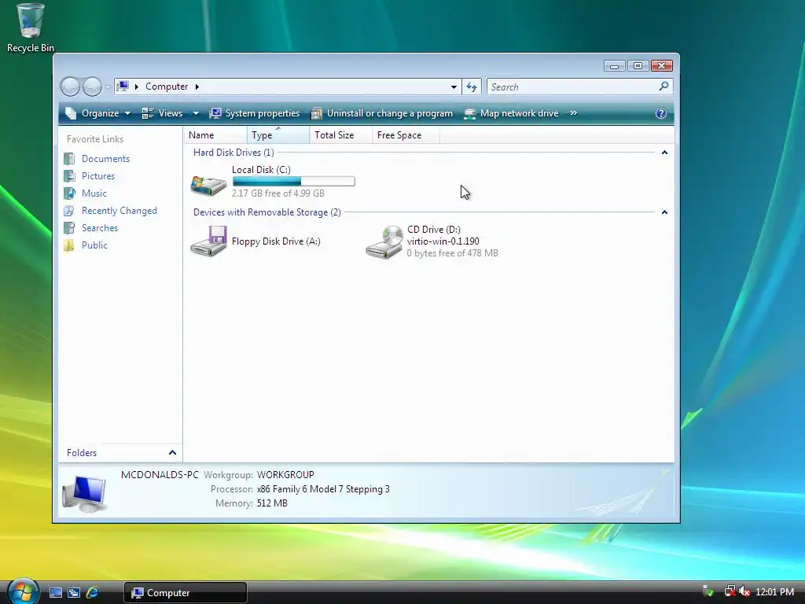Open Help question mark button
The width and height of the screenshot is (805, 604).
(660, 113)
